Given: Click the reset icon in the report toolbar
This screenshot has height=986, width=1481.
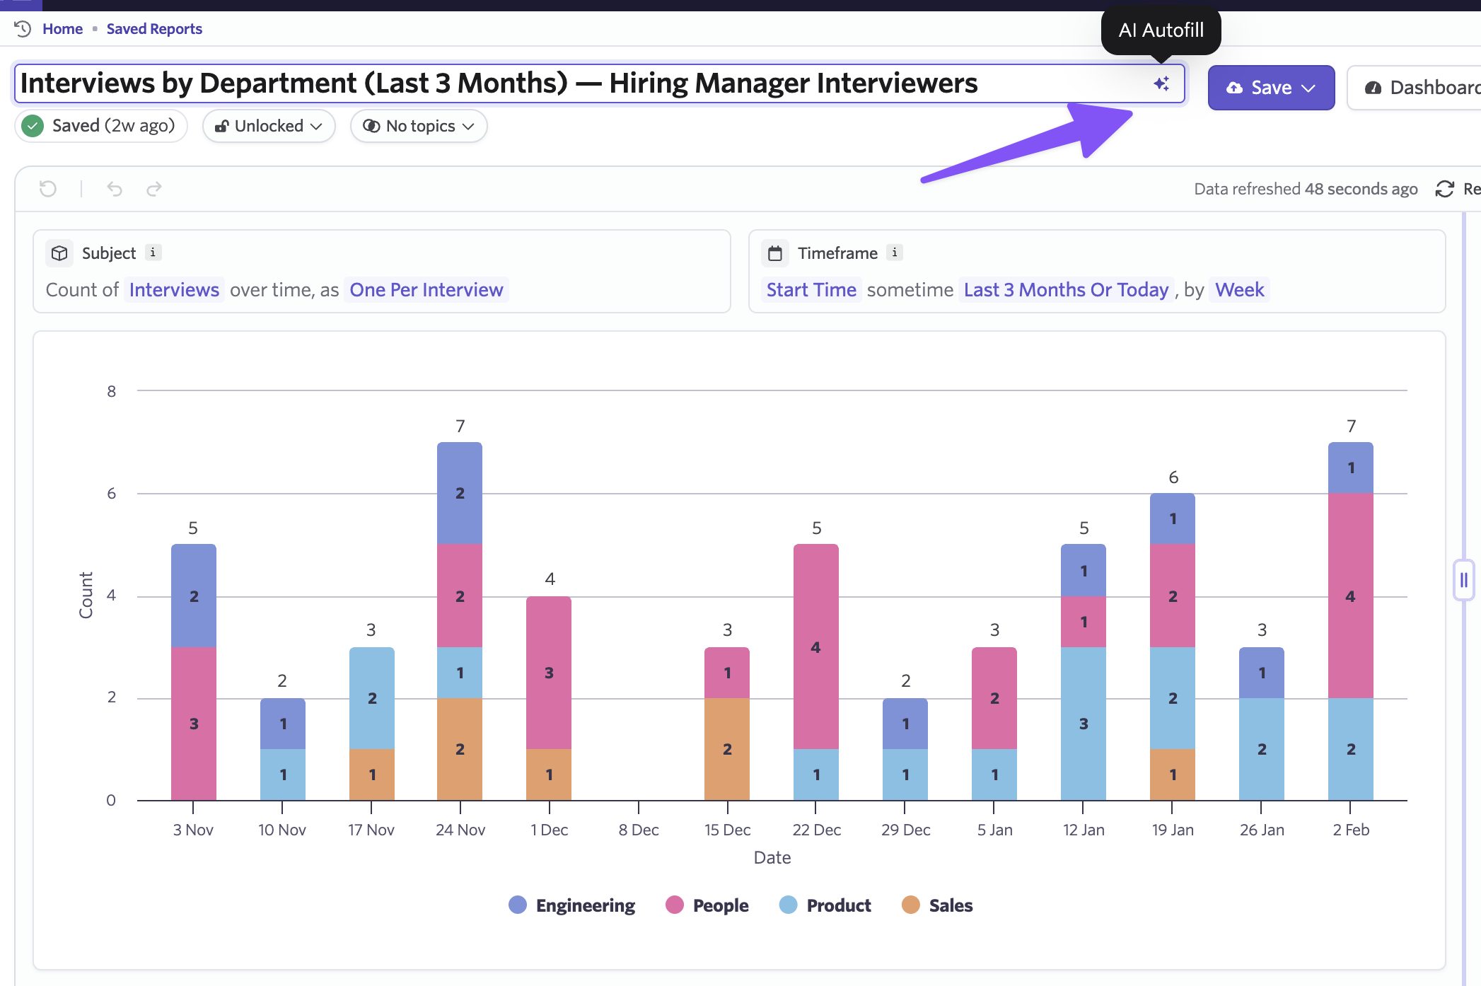Looking at the screenshot, I should click(48, 189).
